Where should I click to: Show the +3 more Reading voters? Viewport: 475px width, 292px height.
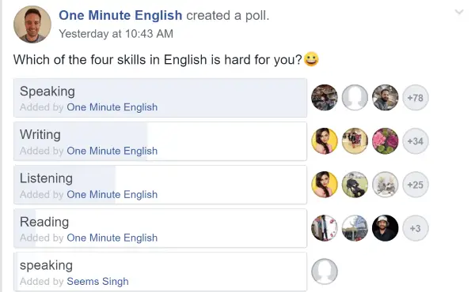416,228
